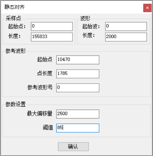Image resolution: width=153 pixels, height=156 pixels.
Task: Click the 采样点 起始点 input field
Action: (52, 26)
